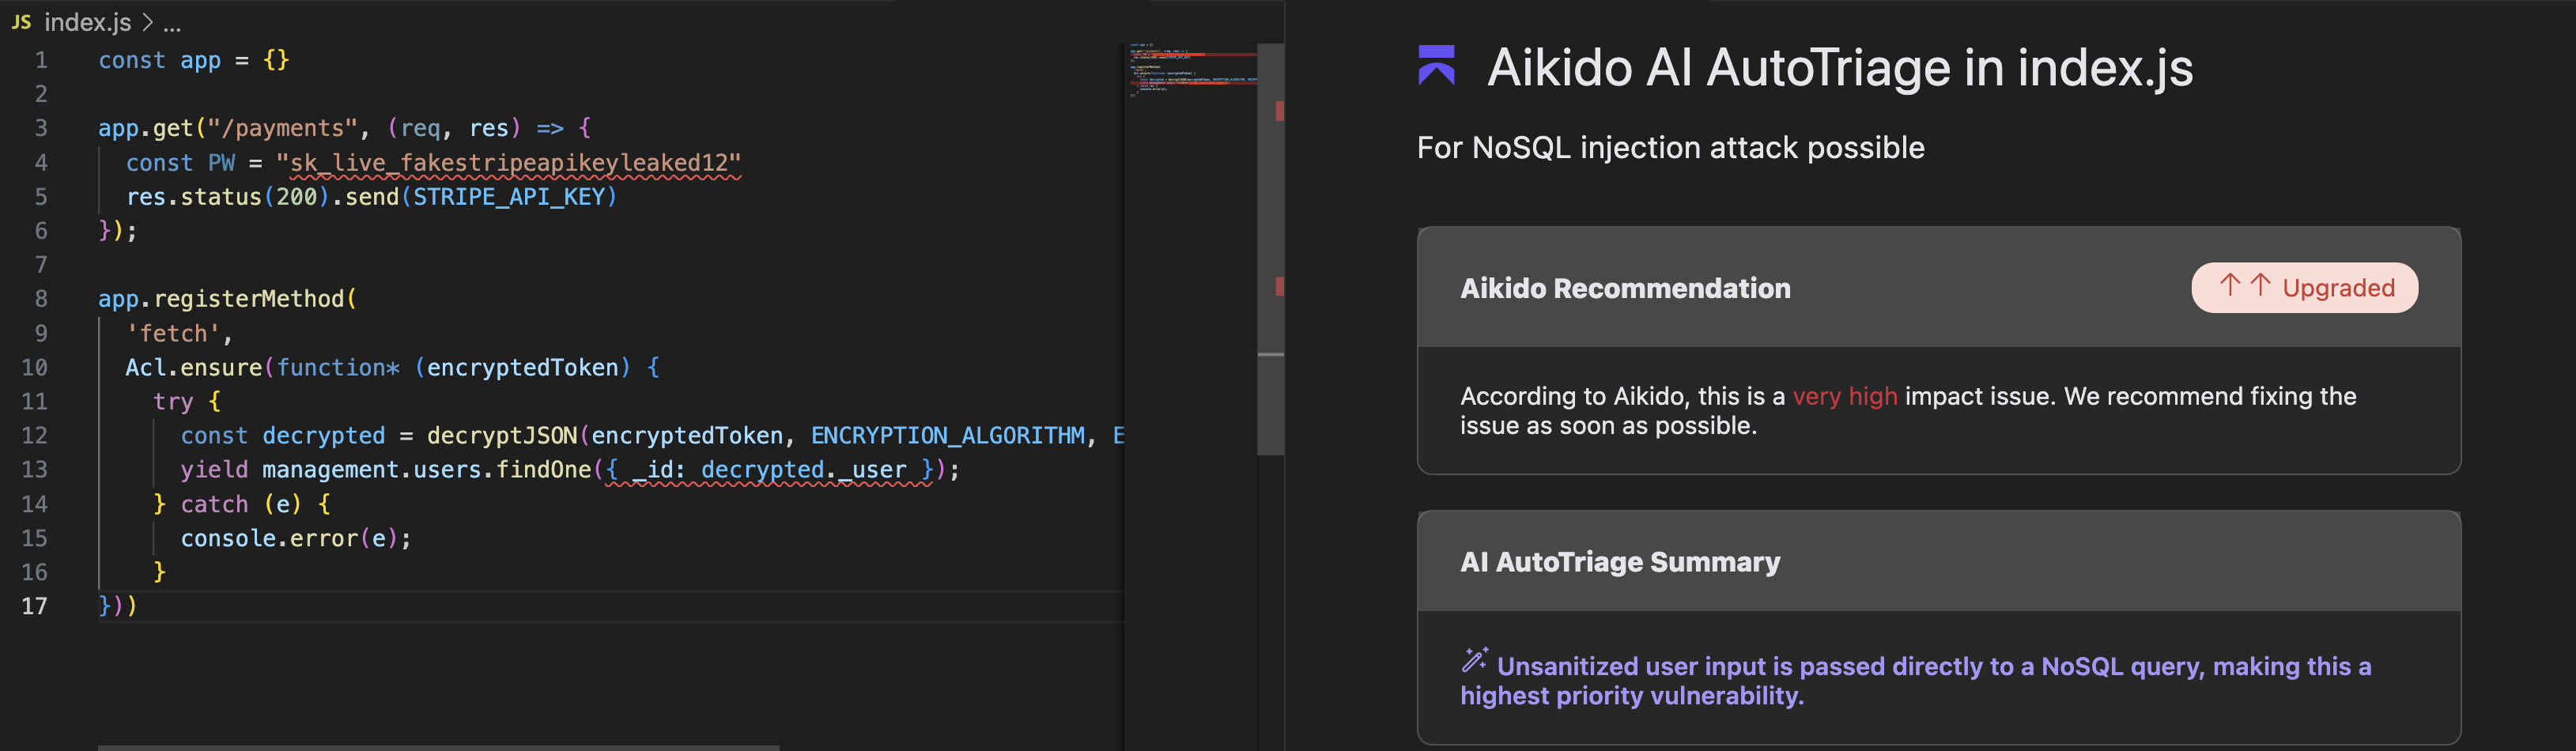The height and width of the screenshot is (751, 2576).
Task: Click the code minimap preview
Action: click(1192, 70)
